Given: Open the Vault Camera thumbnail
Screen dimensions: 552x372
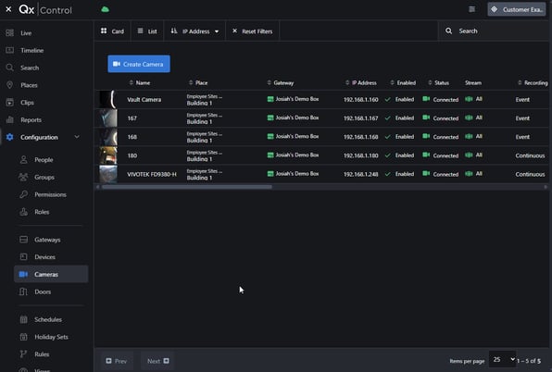Looking at the screenshot, I should pos(108,100).
